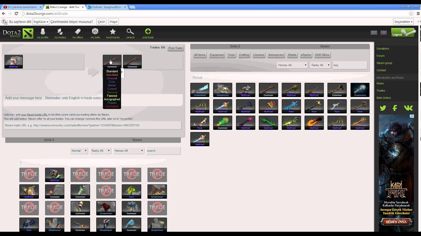This screenshot has height=236, width=421.
Task: Open the Seçenekler options dropdown
Action: point(403,22)
